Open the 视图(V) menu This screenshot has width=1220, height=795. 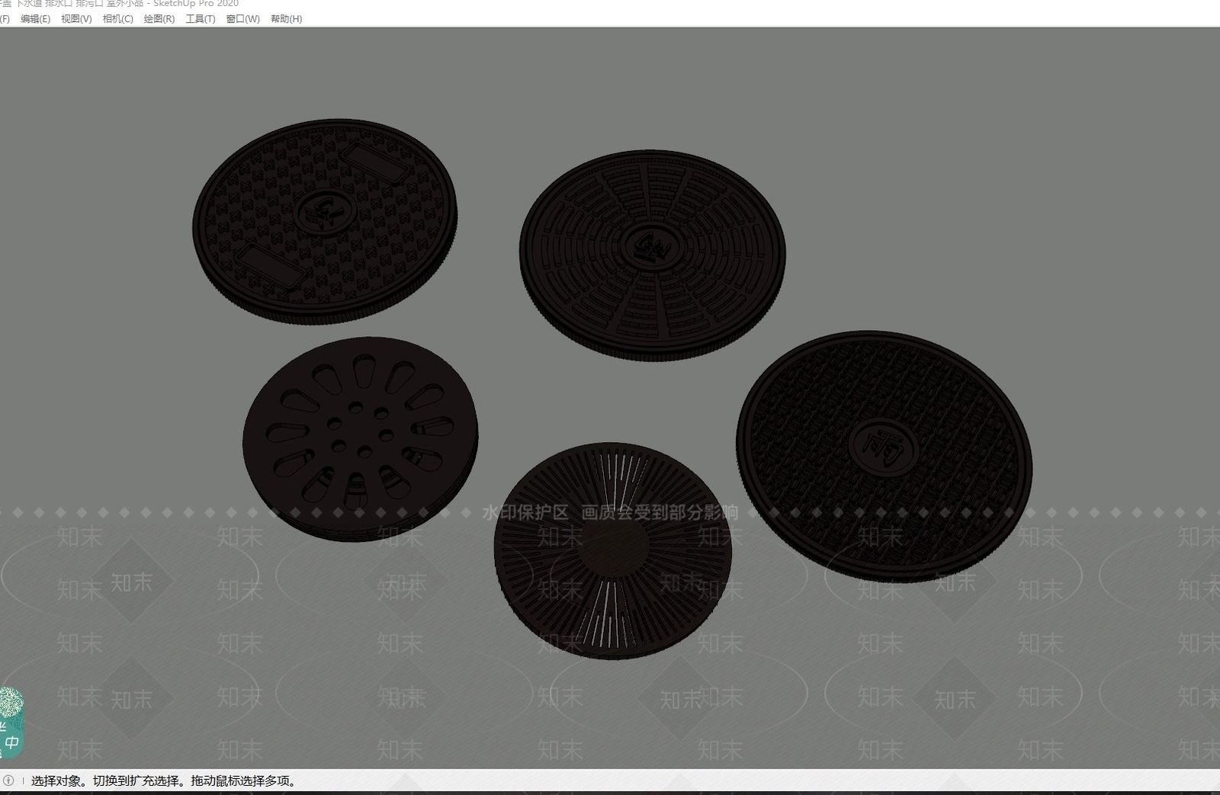click(x=76, y=19)
